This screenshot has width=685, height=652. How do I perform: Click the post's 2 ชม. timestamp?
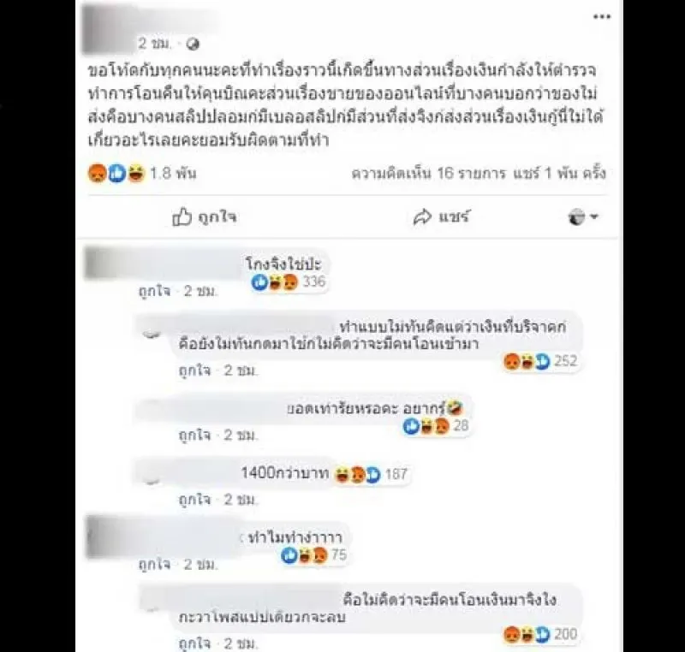(x=155, y=43)
